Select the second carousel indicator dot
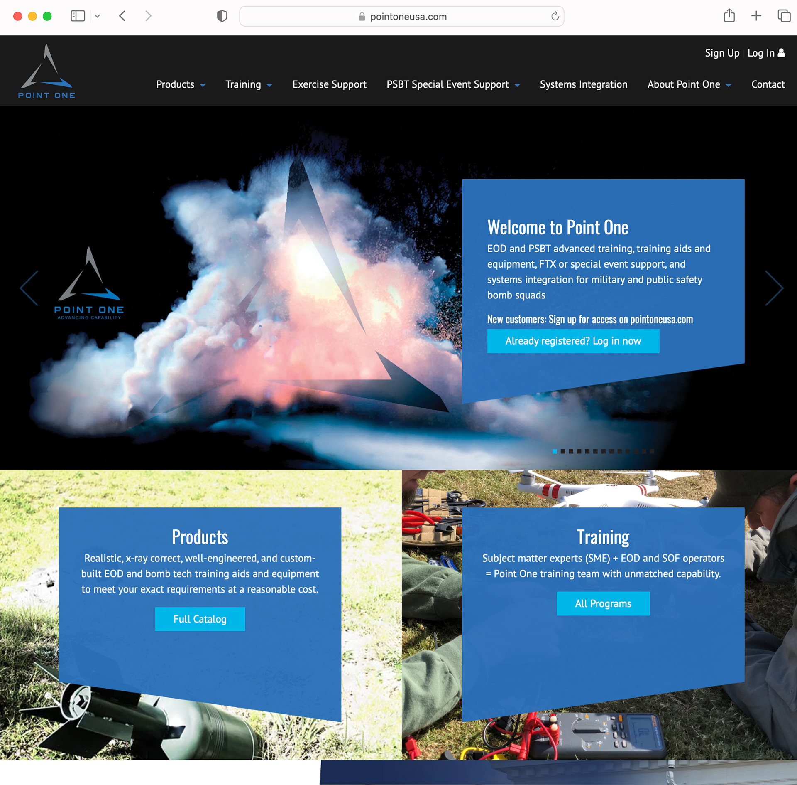The height and width of the screenshot is (785, 797). pos(563,451)
